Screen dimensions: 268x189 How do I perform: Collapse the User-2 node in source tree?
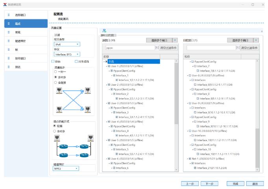point(107,84)
